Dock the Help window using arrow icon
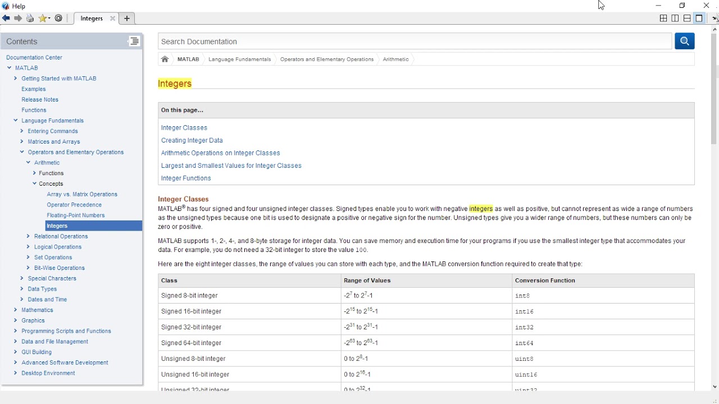The image size is (719, 404). coord(715,19)
